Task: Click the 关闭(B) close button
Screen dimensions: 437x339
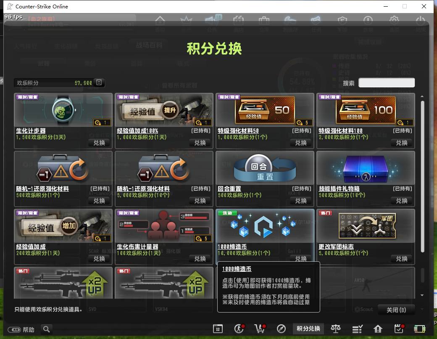Action: 396,310
